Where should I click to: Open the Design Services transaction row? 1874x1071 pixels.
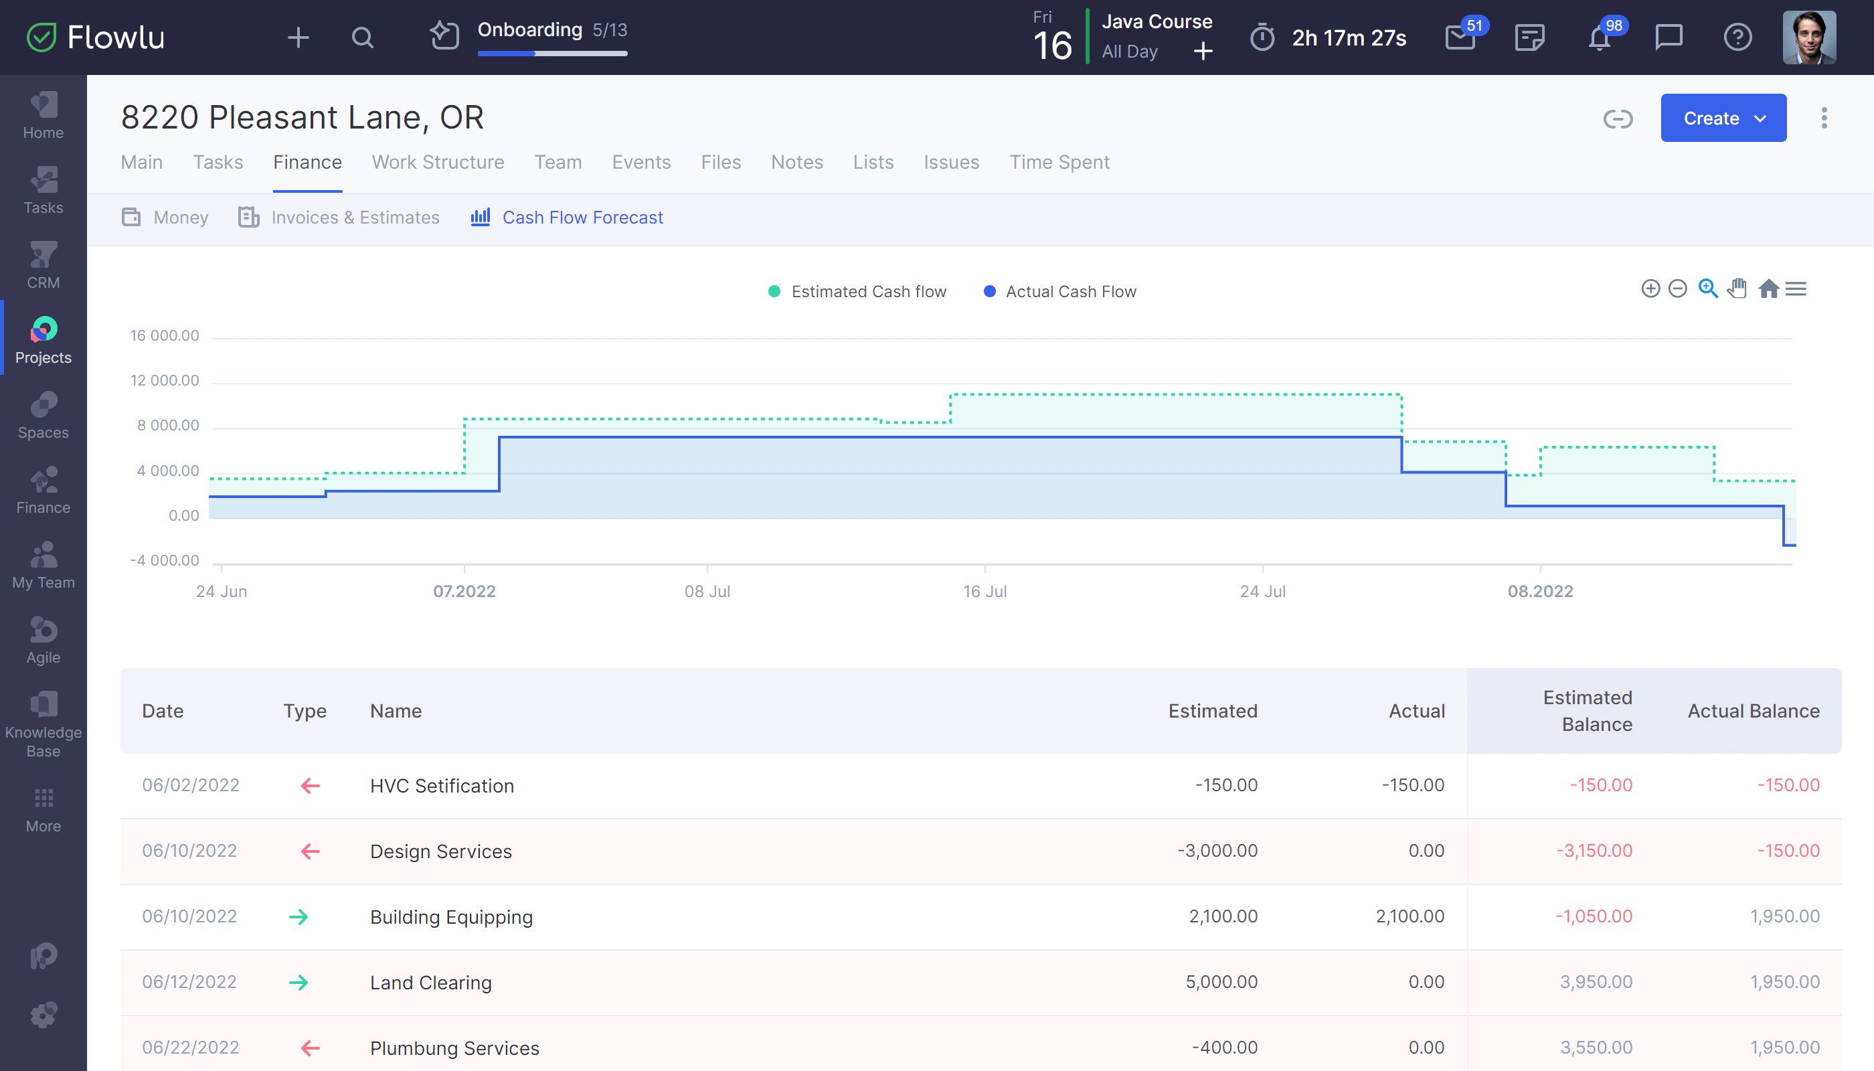point(440,851)
